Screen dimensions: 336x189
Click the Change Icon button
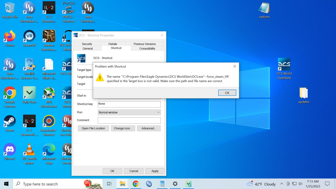point(123,128)
